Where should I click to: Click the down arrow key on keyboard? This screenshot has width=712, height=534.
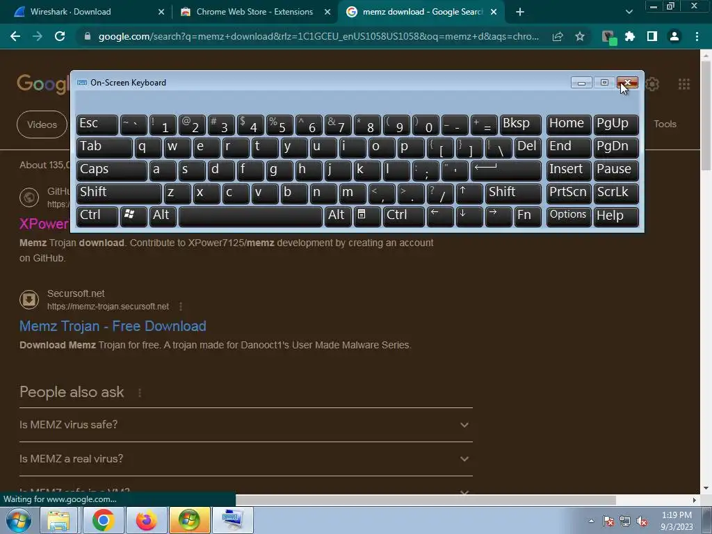point(469,216)
